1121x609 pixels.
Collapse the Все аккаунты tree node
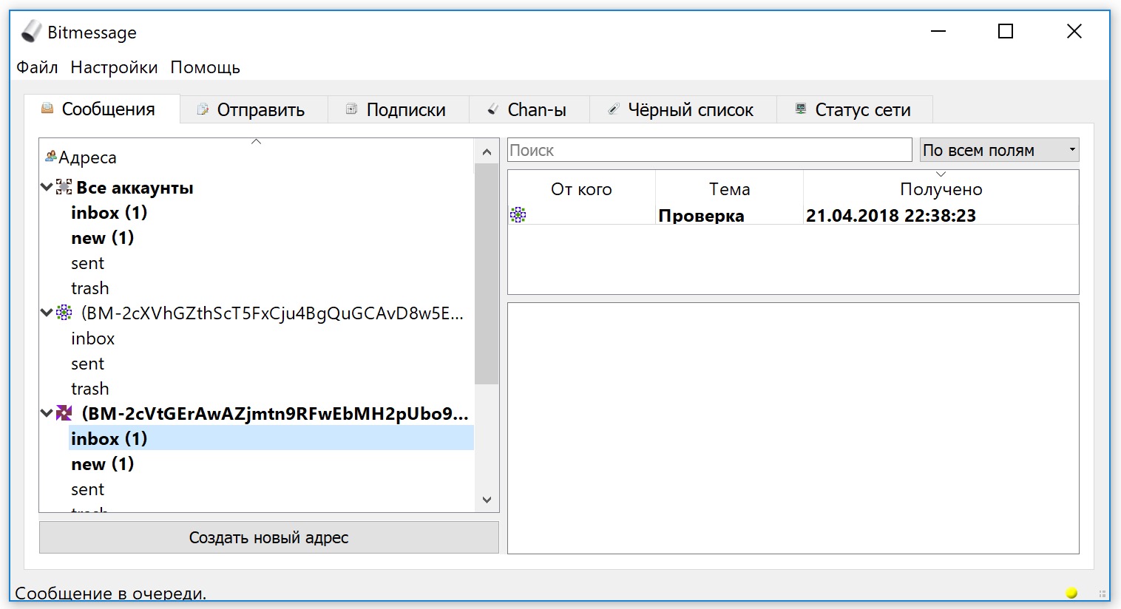coord(47,187)
